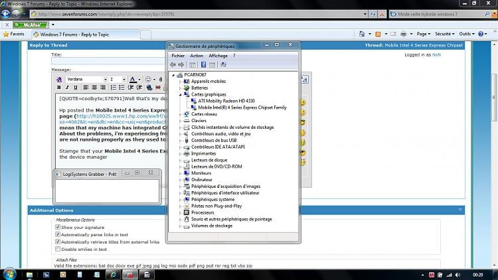This screenshot has width=498, height=280.
Task: Expand the Moniteurs node
Action: coord(180,173)
